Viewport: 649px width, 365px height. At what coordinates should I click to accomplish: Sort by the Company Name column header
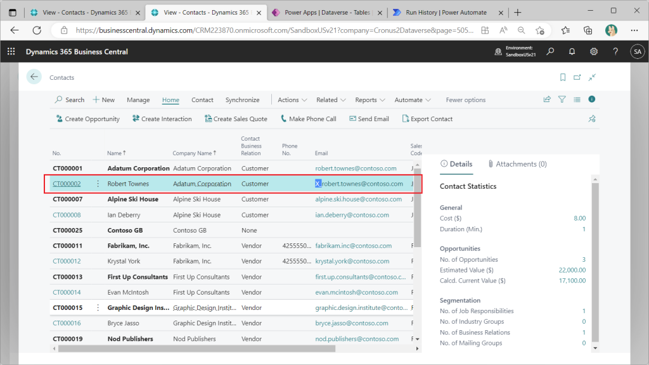(194, 153)
